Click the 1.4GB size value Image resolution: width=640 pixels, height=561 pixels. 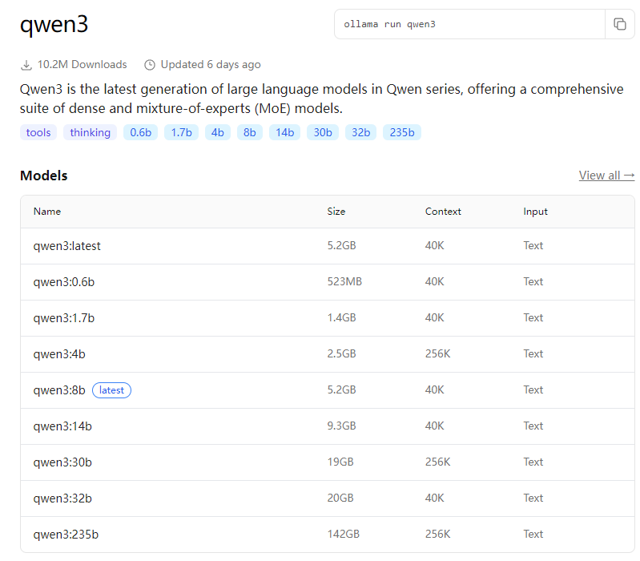[342, 317]
